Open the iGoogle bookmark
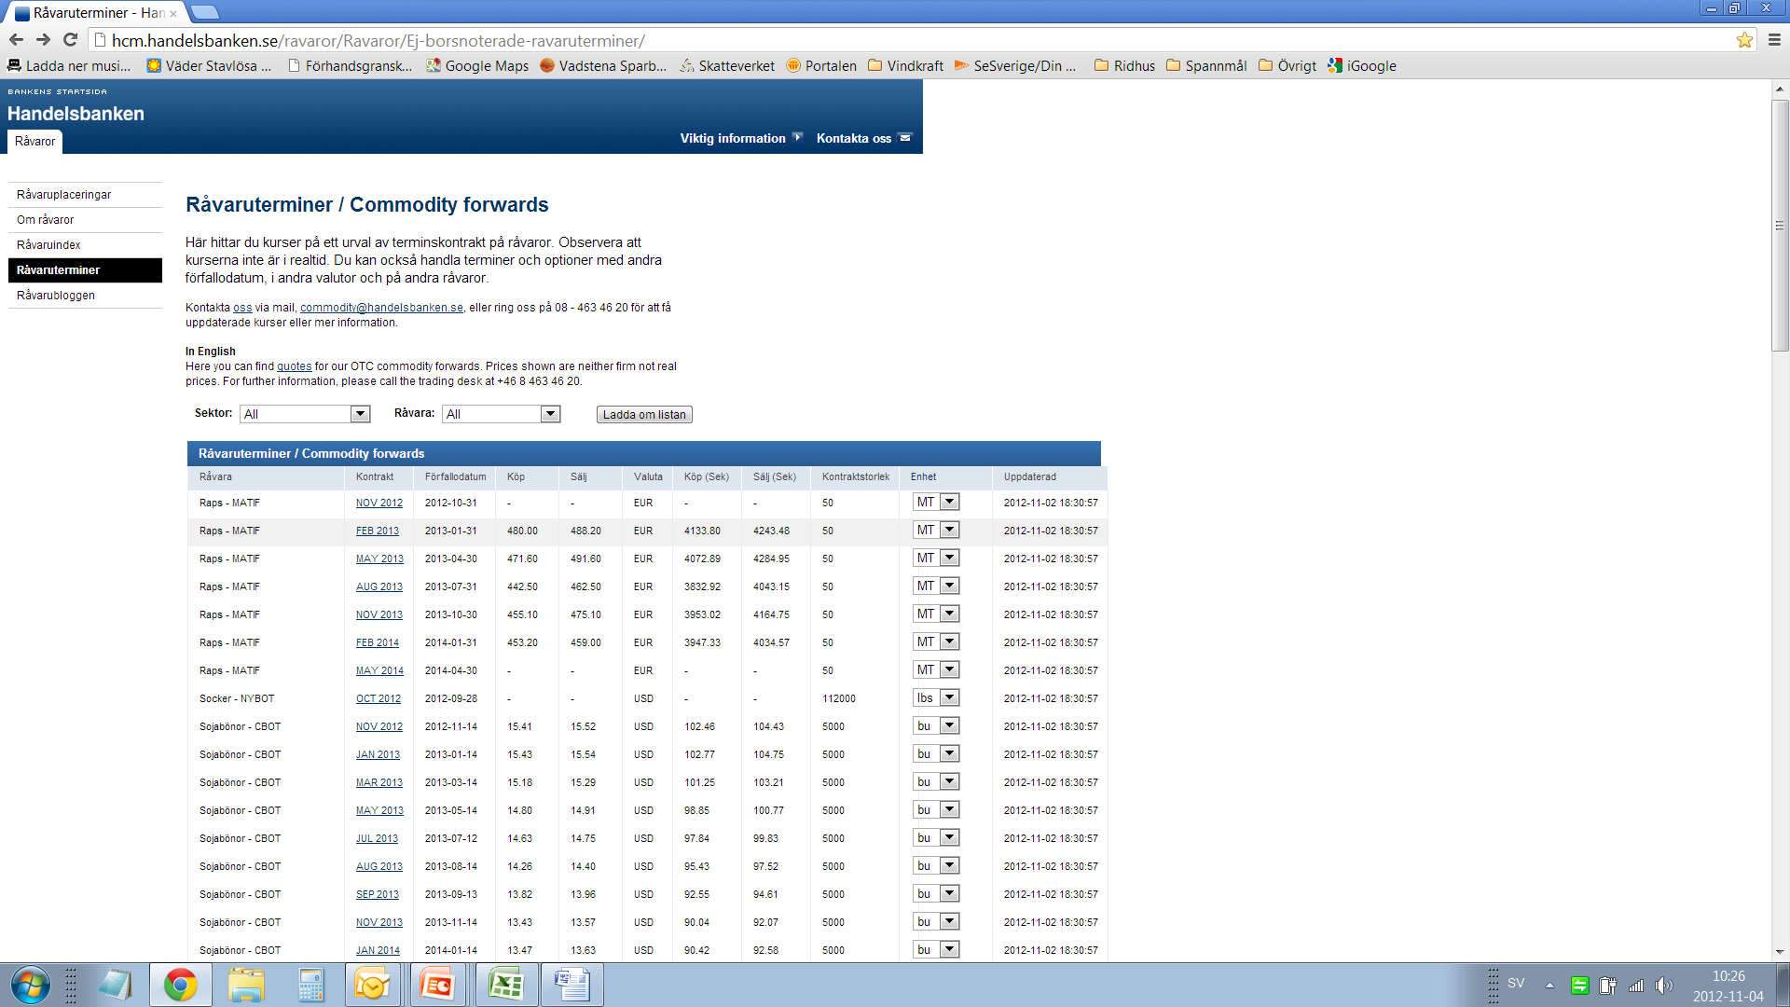The height and width of the screenshot is (1007, 1790). [1362, 66]
